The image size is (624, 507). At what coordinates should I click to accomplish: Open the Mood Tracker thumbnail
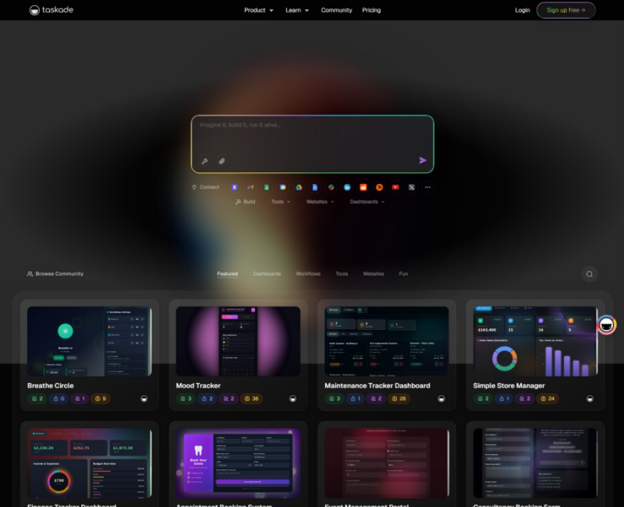pos(238,341)
